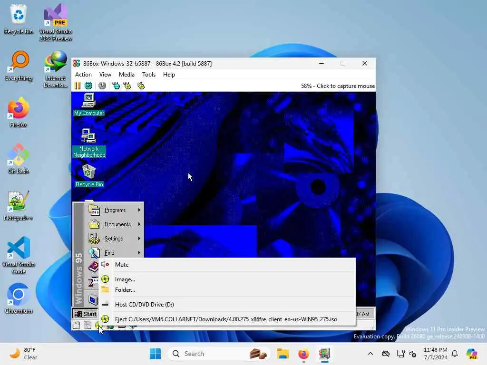This screenshot has height=365, width=487.
Task: Click the drive icon beside Host CD/DVD
Action: [105, 304]
